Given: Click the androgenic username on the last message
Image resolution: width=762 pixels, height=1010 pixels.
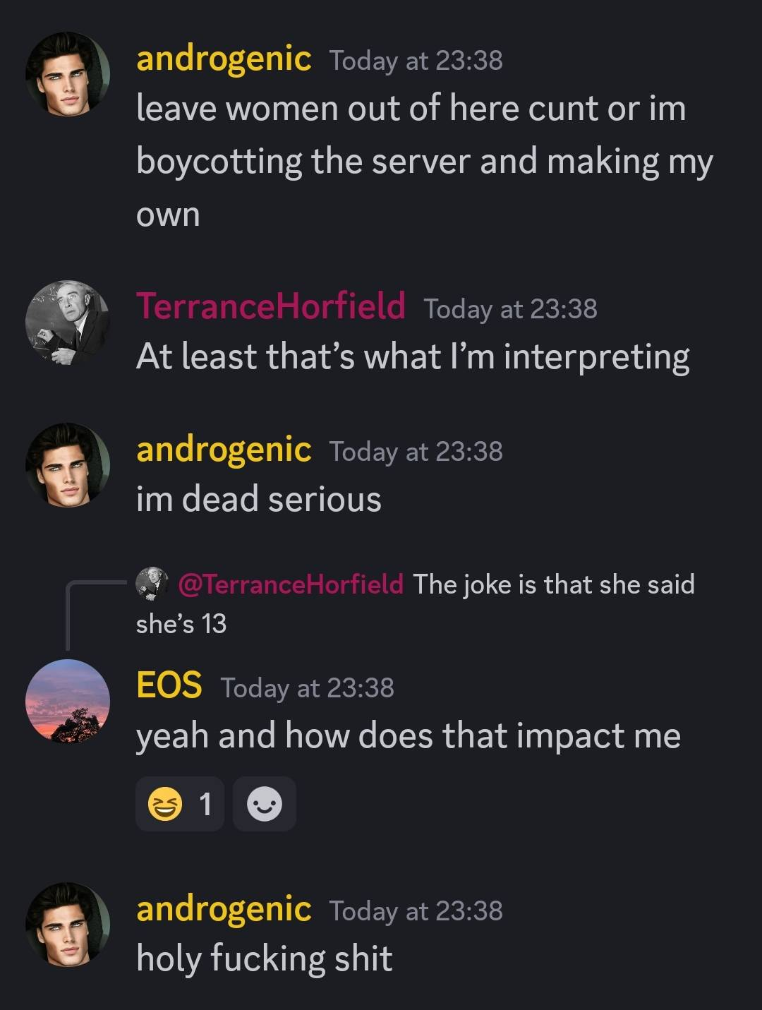Looking at the screenshot, I should point(224,908).
